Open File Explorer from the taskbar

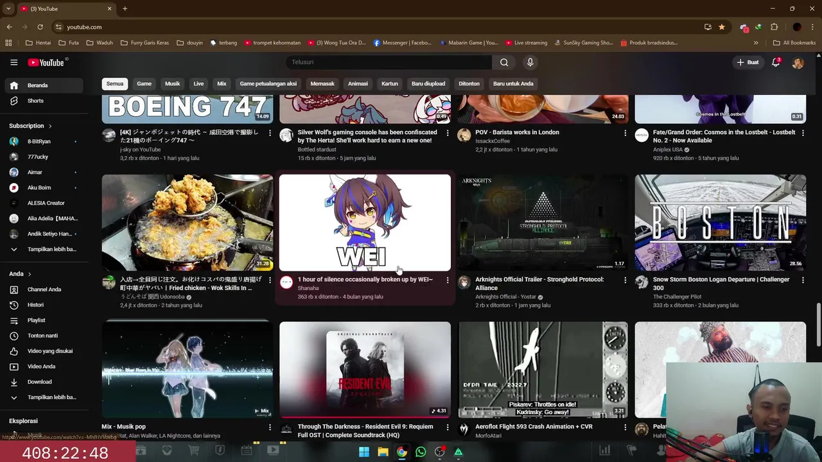(383, 452)
